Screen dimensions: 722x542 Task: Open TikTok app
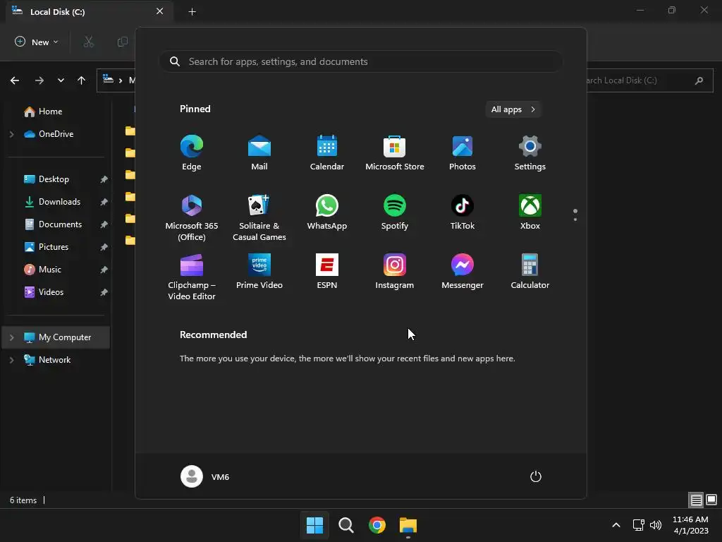[x=463, y=212]
